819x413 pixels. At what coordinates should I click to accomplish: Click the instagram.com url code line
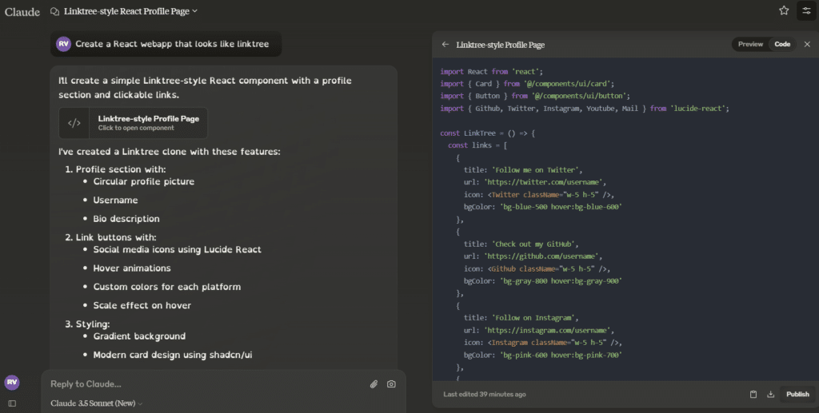coord(539,330)
